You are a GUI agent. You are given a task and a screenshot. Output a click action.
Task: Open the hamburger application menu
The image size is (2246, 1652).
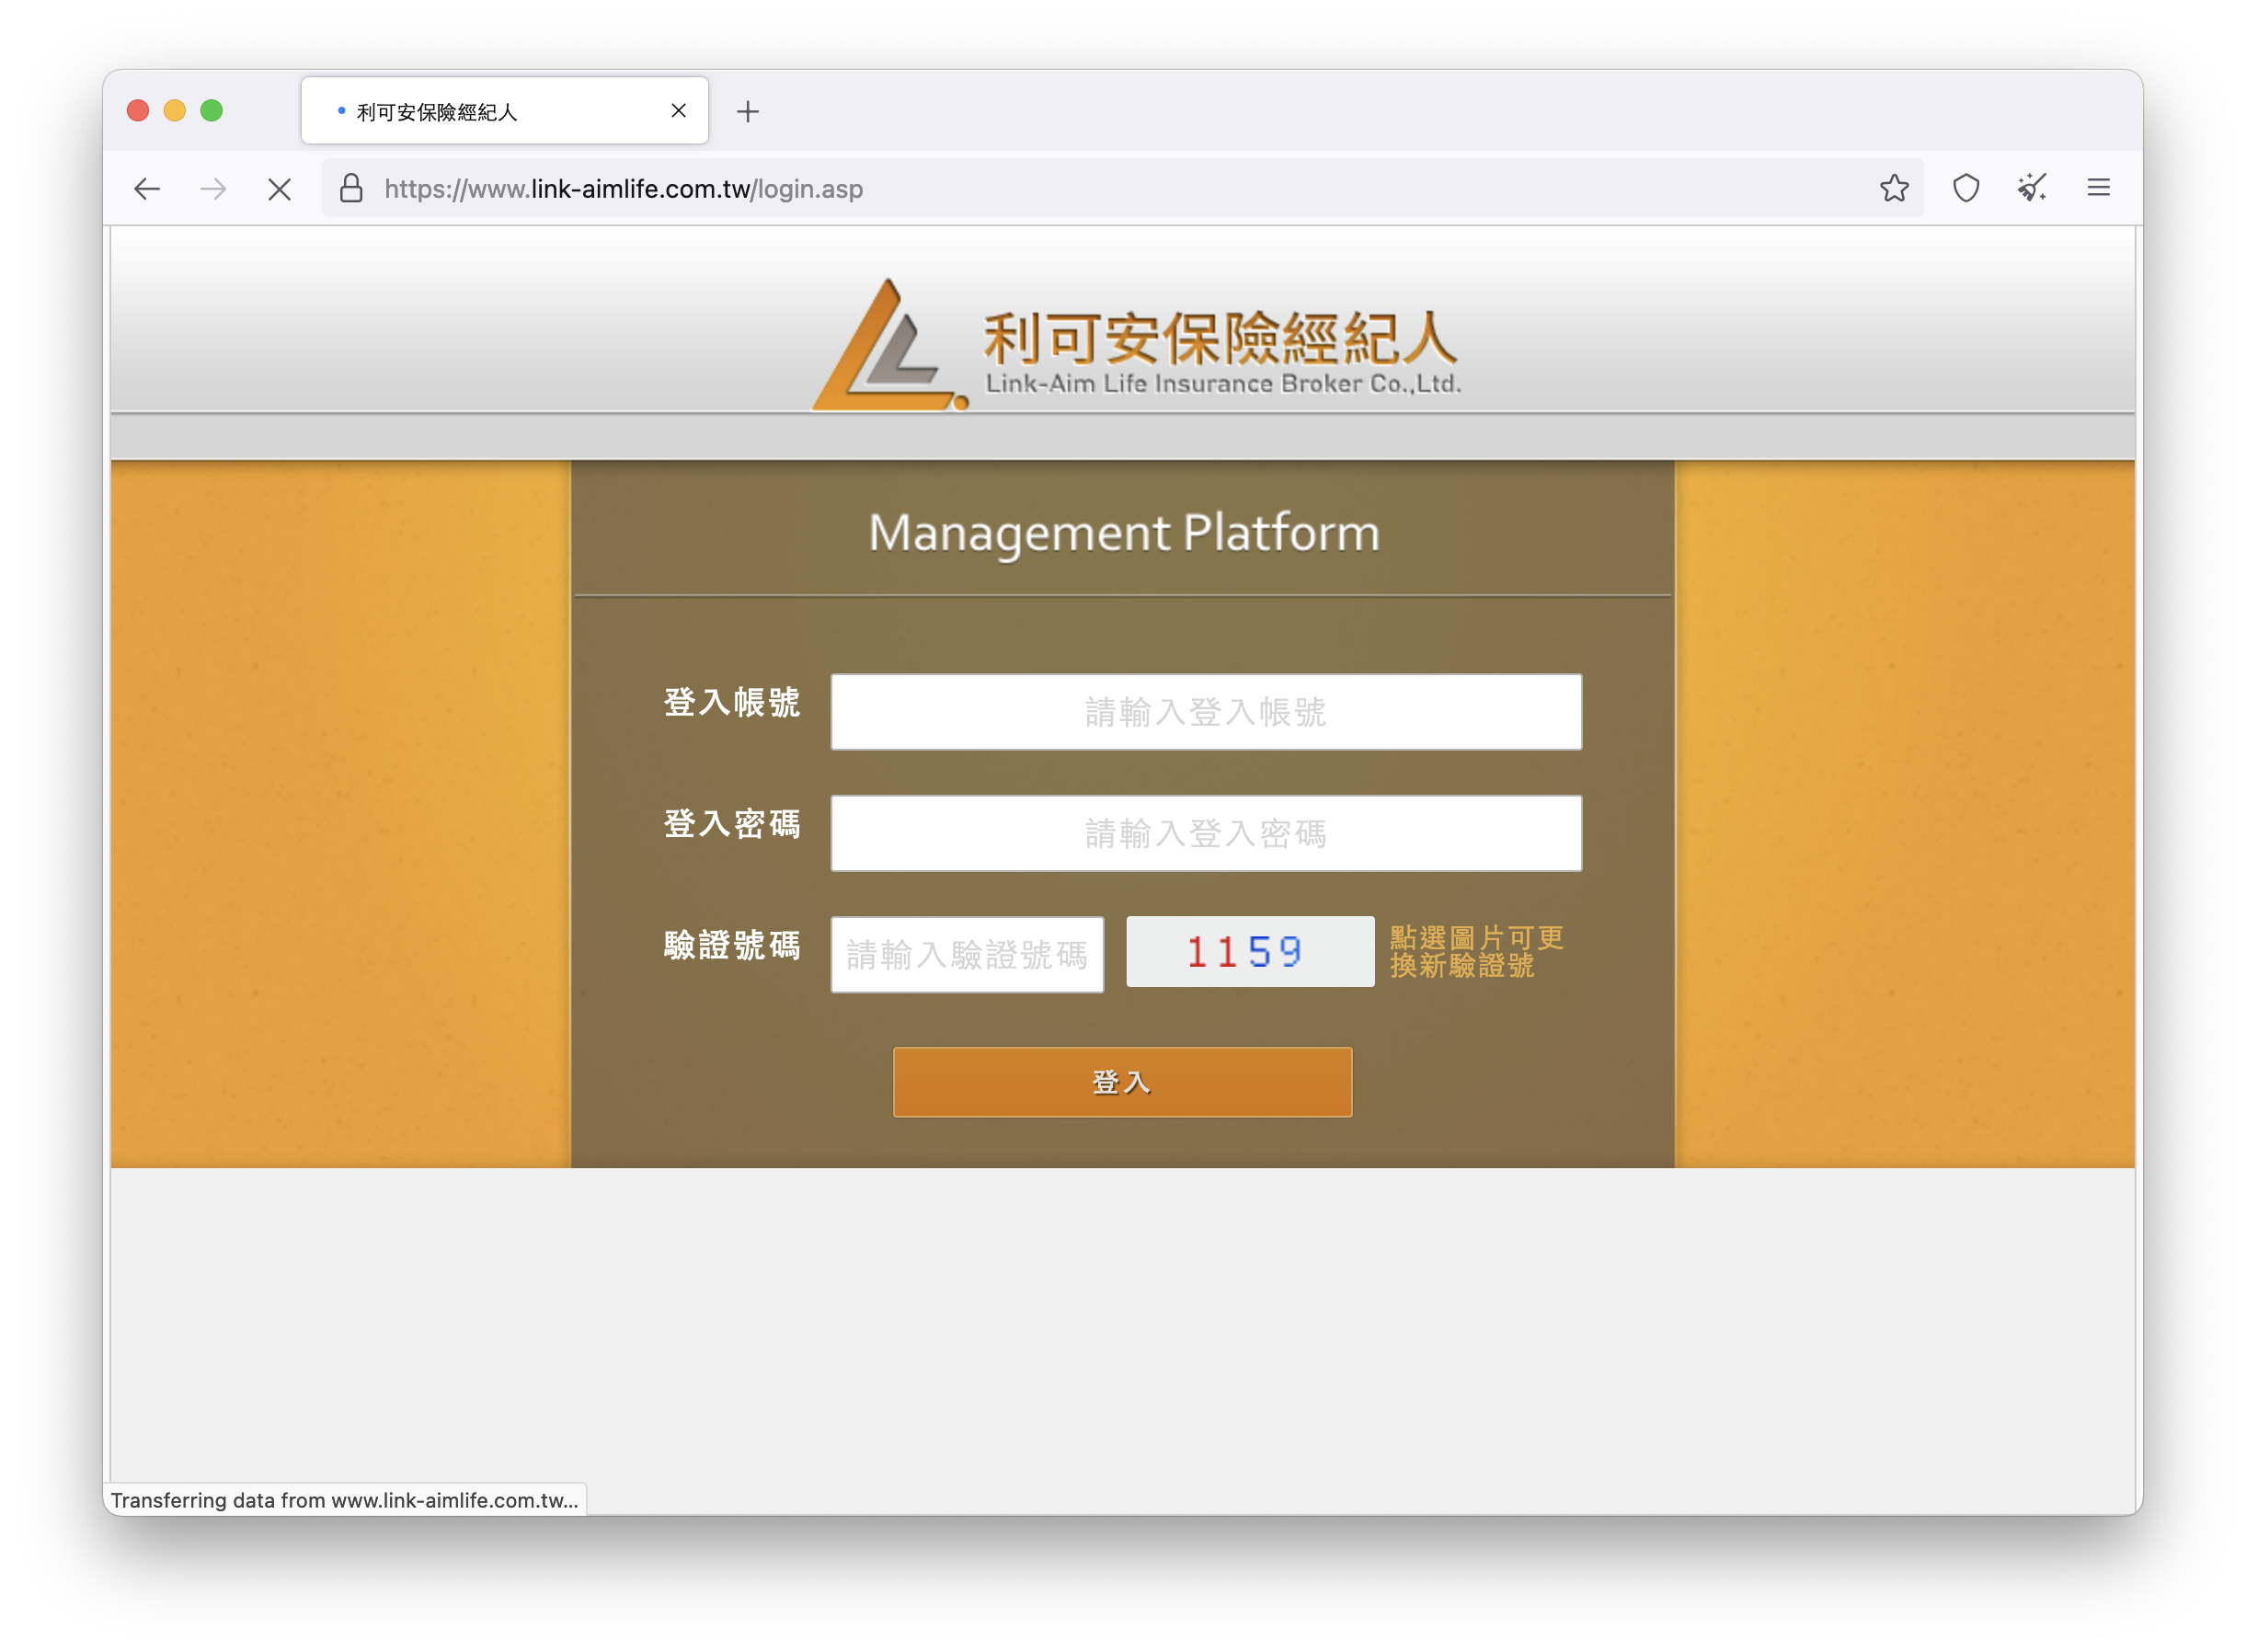[x=2099, y=188]
